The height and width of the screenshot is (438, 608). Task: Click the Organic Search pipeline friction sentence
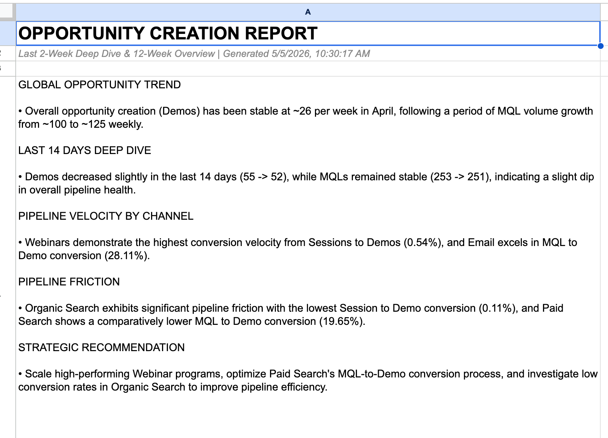coord(291,315)
